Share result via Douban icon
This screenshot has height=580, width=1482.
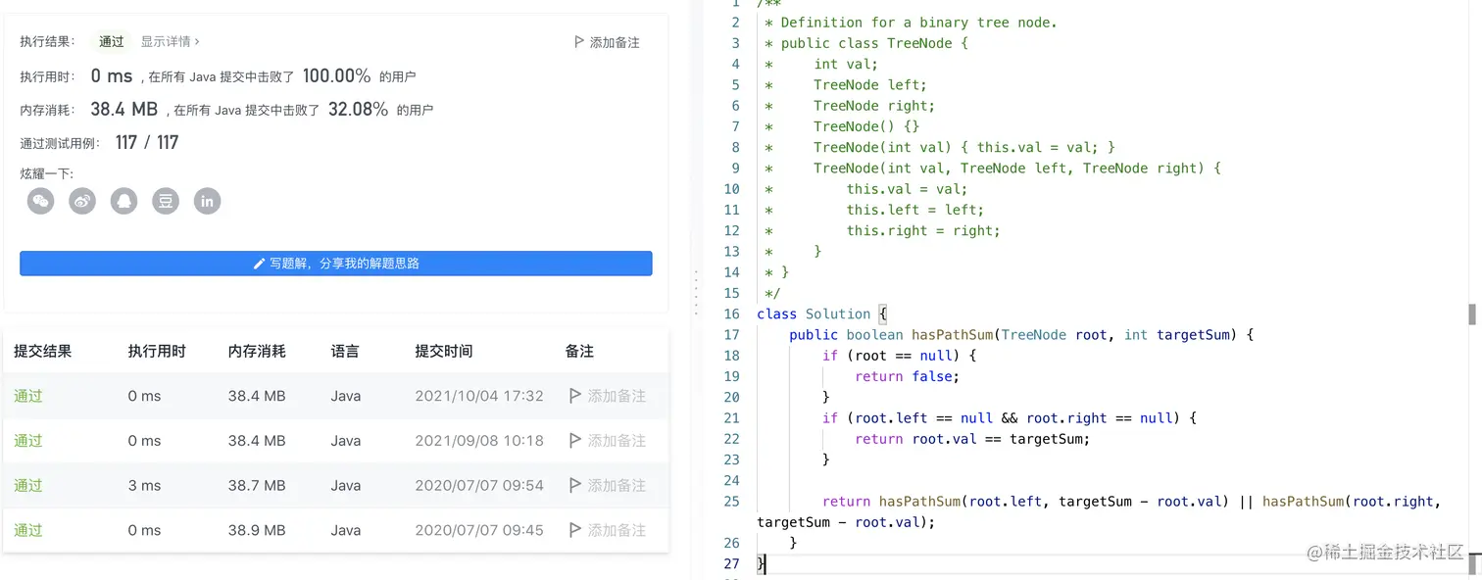pos(166,201)
